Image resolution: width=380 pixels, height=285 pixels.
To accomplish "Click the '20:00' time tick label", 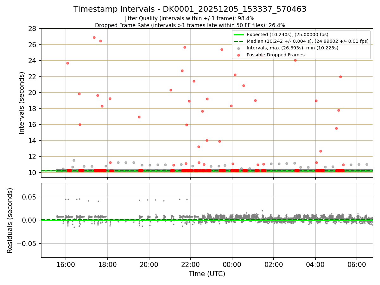I will [149, 264].
